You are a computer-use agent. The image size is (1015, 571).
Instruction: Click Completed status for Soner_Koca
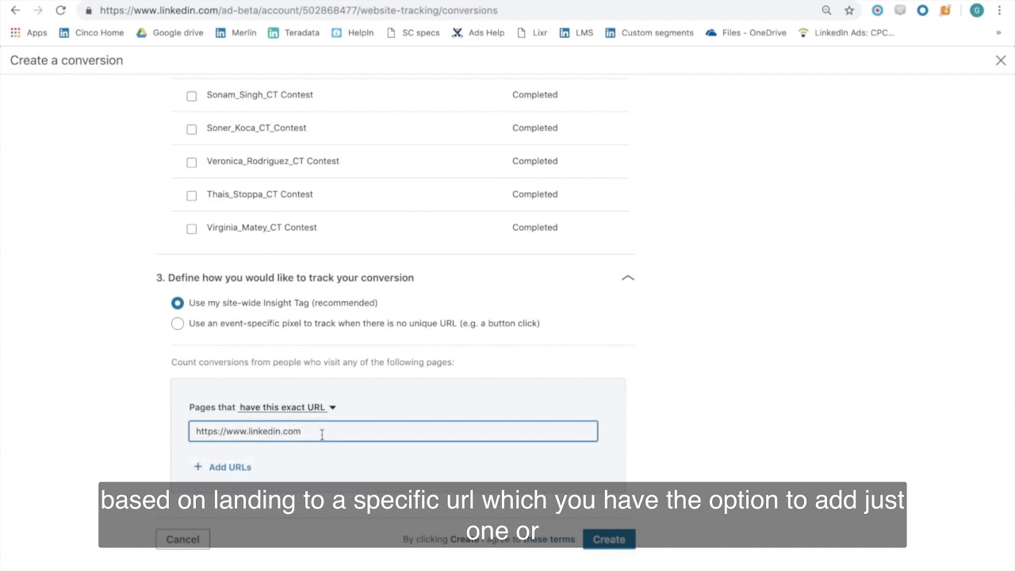(x=534, y=128)
